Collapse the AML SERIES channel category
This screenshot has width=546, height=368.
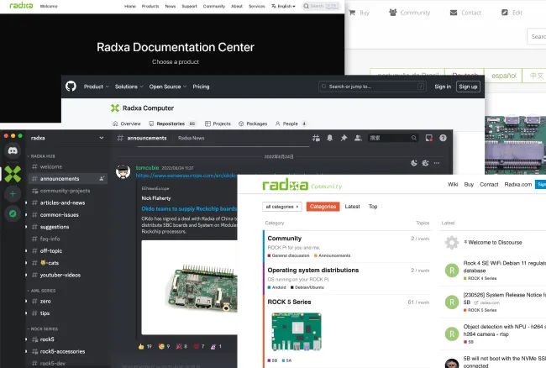(x=42, y=291)
